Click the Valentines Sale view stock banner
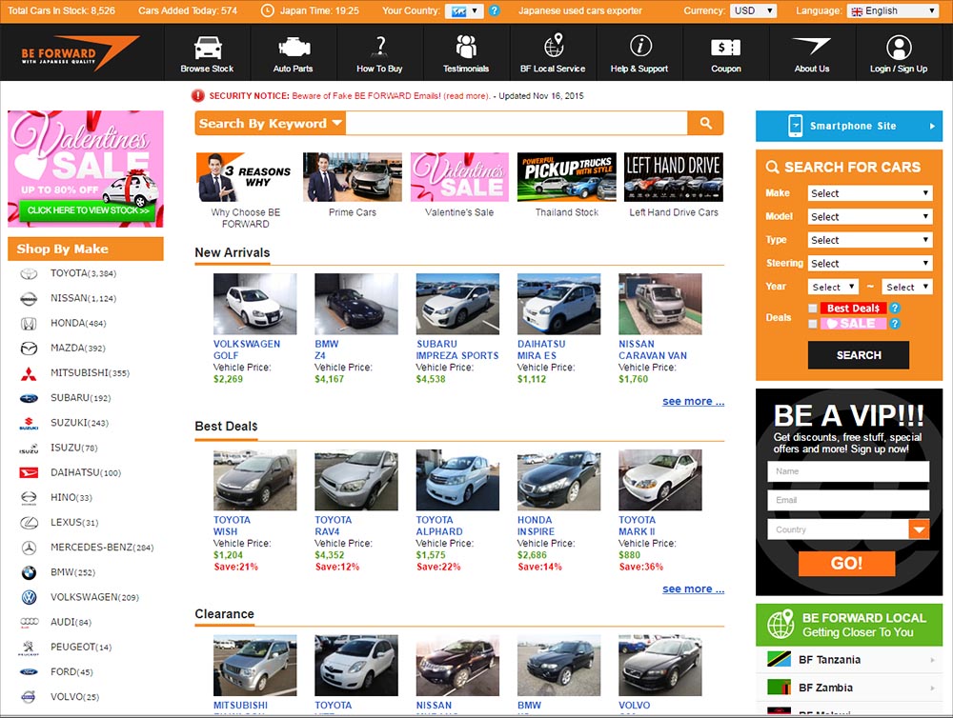This screenshot has height=718, width=953. (86, 169)
